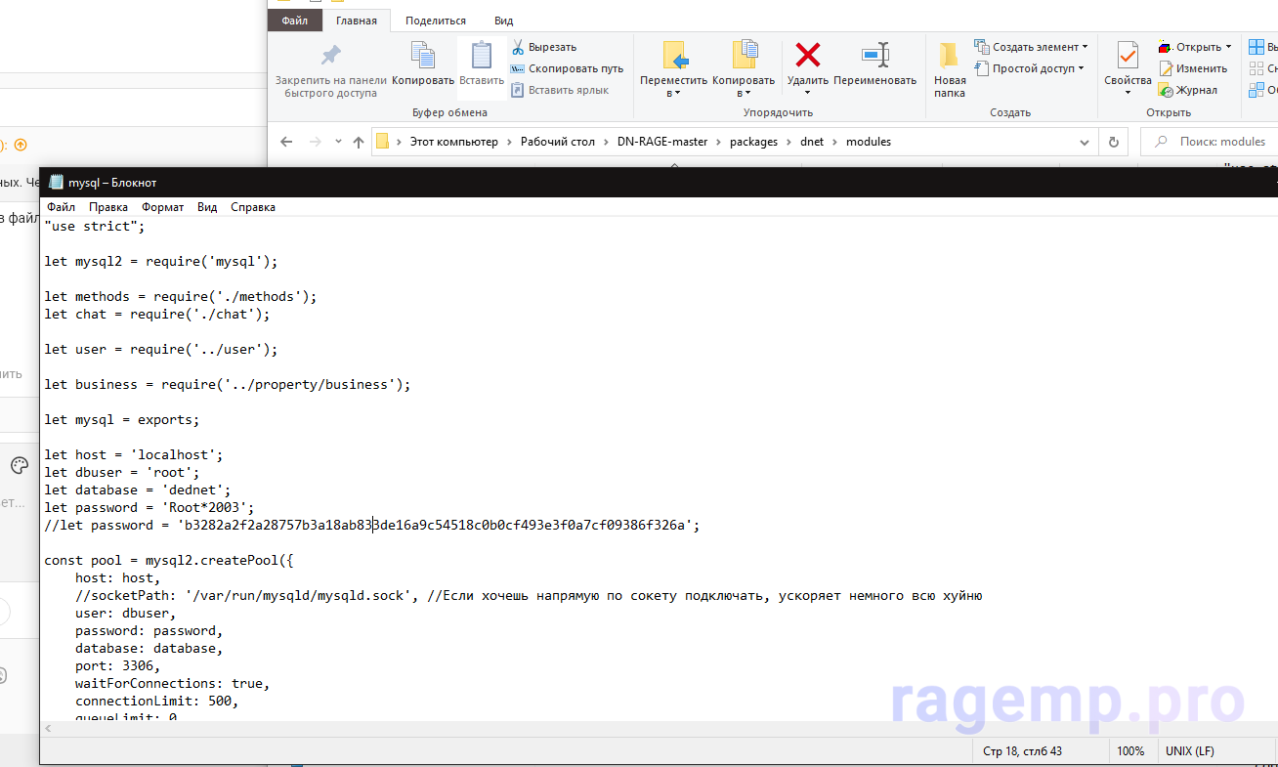Click the Notepad horizontal scrollbar left arrow
This screenshot has width=1278, height=767.
coord(49,728)
